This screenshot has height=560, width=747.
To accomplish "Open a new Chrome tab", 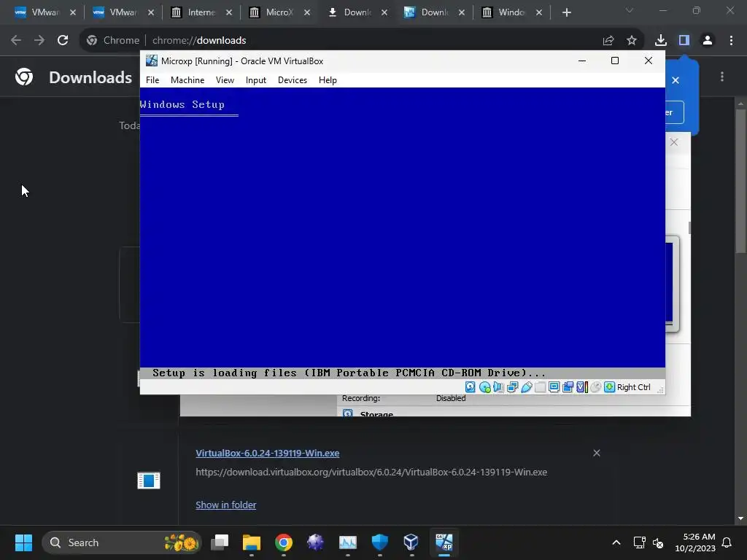I will point(566,12).
